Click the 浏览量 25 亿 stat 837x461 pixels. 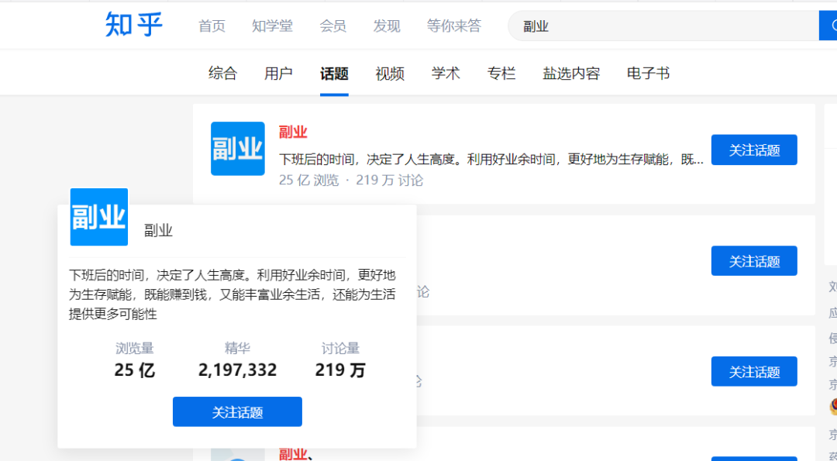[135, 360]
